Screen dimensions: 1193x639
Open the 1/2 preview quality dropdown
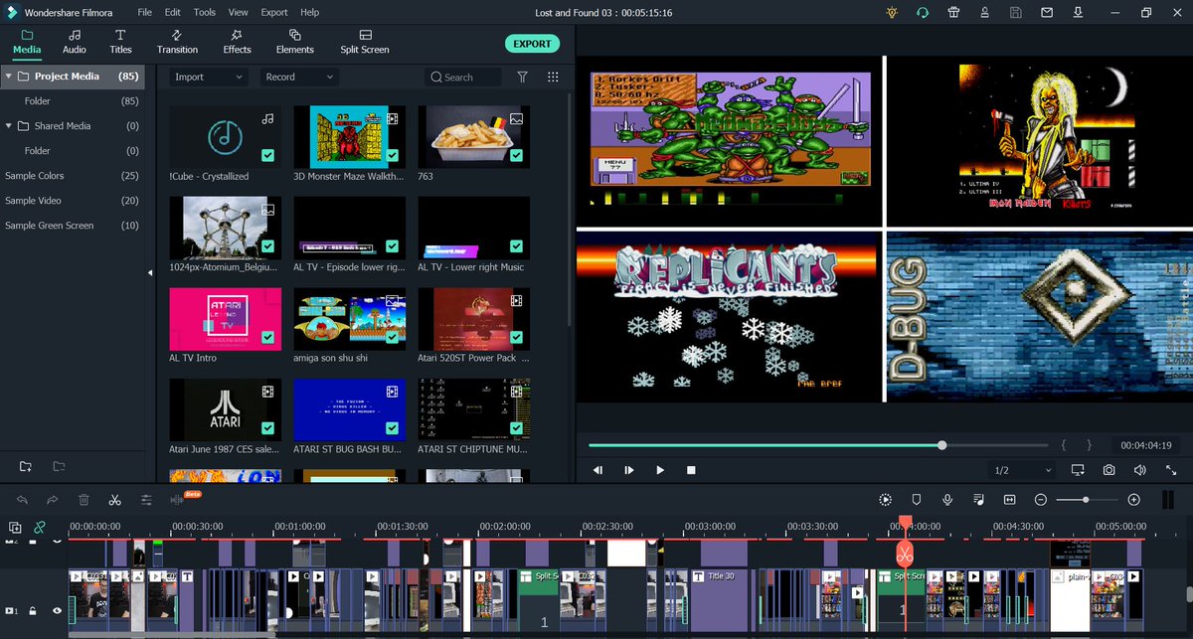pos(1023,470)
